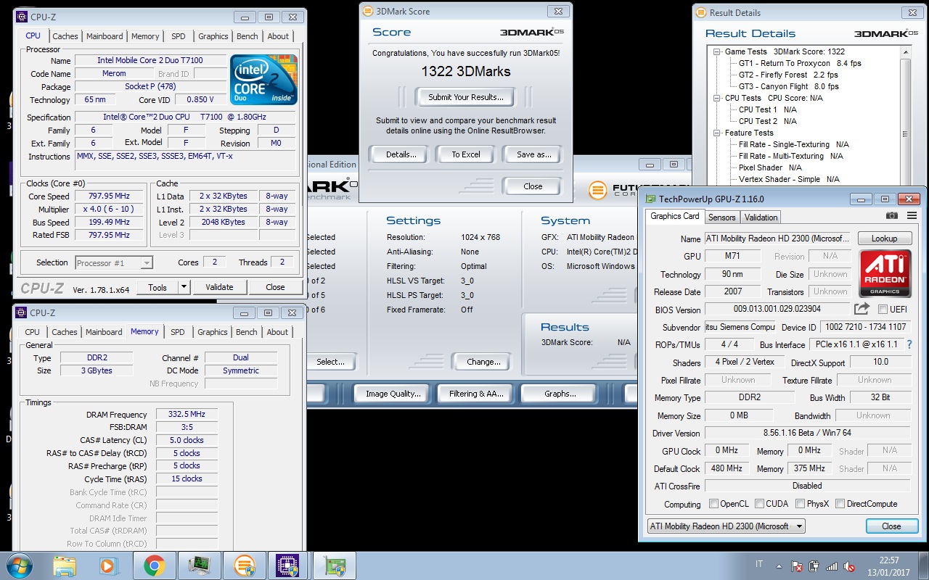The height and width of the screenshot is (580, 929).
Task: Click the Filtering & AA... button
Action: [476, 394]
